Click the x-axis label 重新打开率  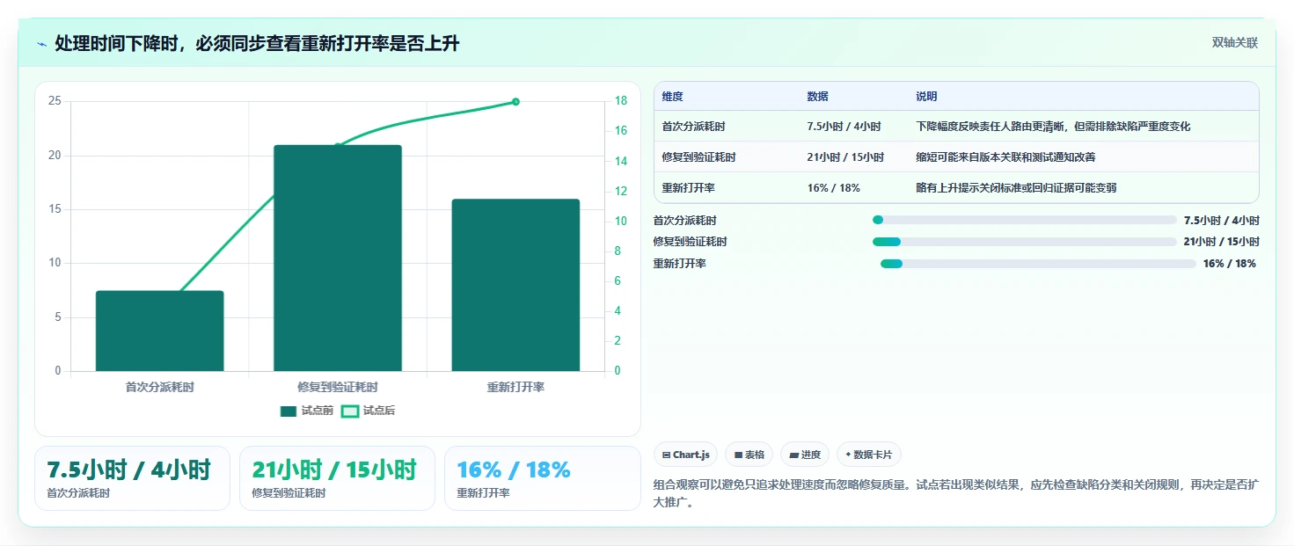click(515, 387)
